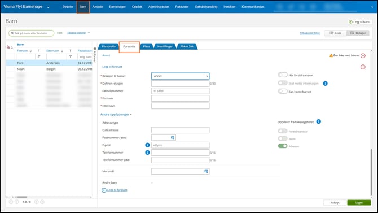Screen dimensions: 378x213
Task: Click the 'Annet' guardian heading link
Action: (106, 55)
